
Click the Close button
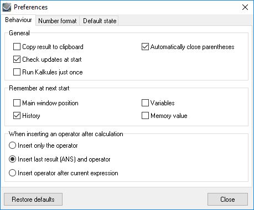point(227,200)
